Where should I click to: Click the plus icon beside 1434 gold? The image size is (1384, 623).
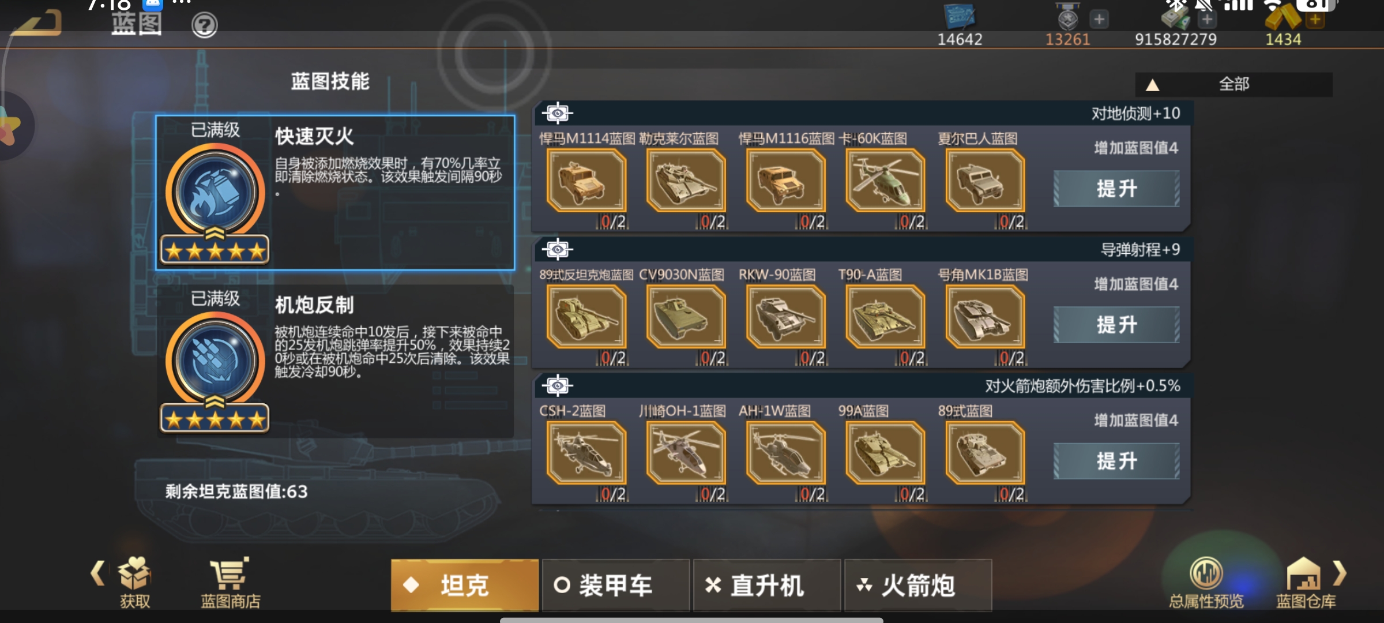click(1315, 20)
